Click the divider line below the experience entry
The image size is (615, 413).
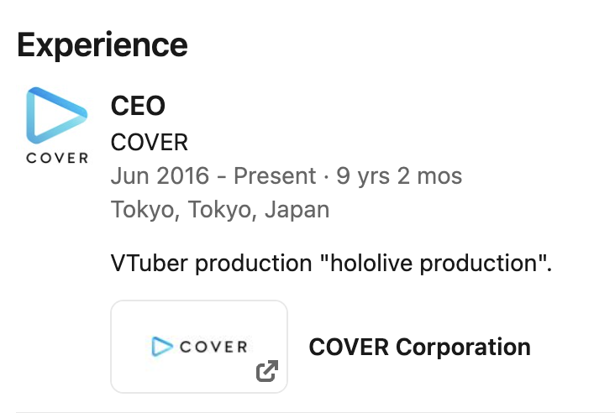pyautogui.click(x=307, y=412)
